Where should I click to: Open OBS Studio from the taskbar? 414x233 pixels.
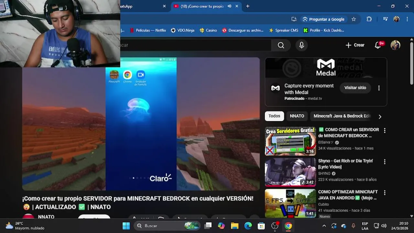[275, 226]
